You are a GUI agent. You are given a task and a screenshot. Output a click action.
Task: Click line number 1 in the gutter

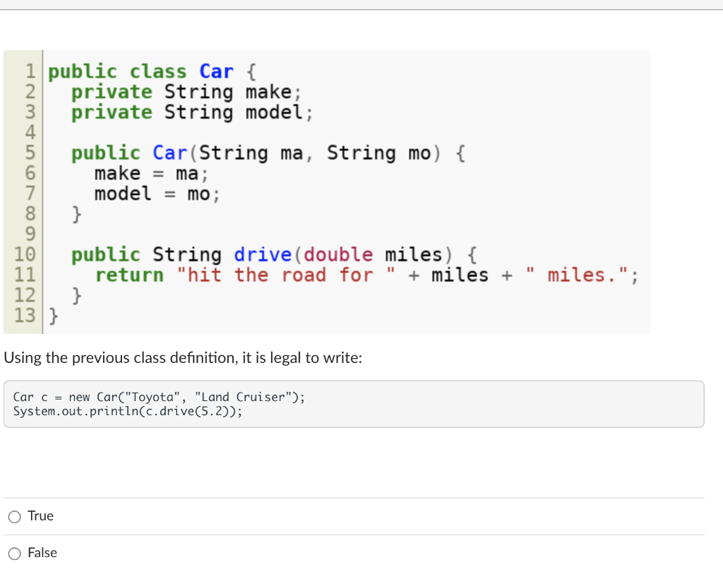click(x=30, y=71)
